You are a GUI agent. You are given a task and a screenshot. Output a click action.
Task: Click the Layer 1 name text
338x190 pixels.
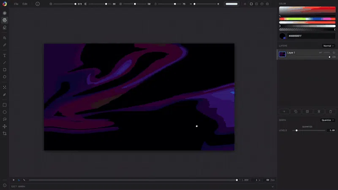point(291,53)
